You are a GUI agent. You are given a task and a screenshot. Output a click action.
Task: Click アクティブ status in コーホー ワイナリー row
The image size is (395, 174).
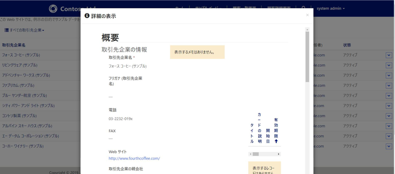coord(350,146)
